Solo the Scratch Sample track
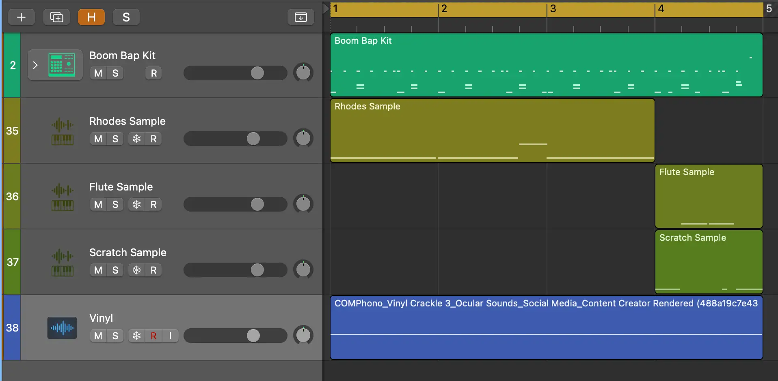The height and width of the screenshot is (381, 778). [x=115, y=270]
